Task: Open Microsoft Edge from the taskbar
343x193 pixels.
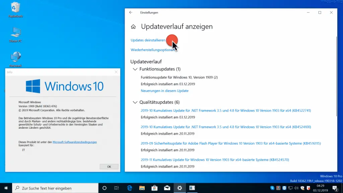Action: (x=130, y=188)
